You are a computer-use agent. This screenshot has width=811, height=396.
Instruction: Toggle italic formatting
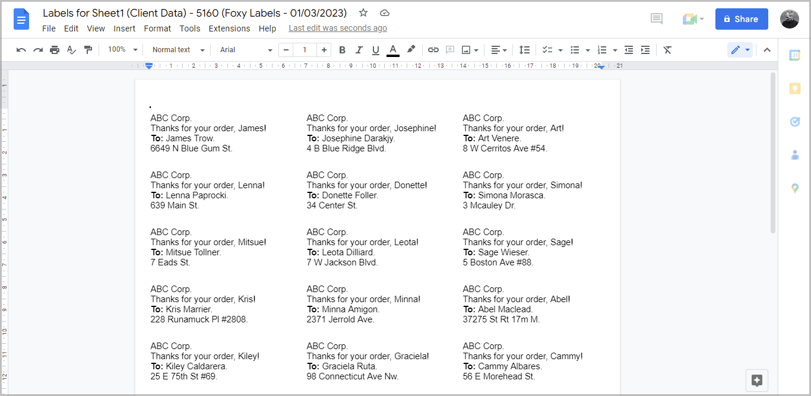click(x=359, y=50)
